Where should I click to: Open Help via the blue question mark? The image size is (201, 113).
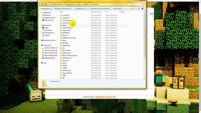143,8
